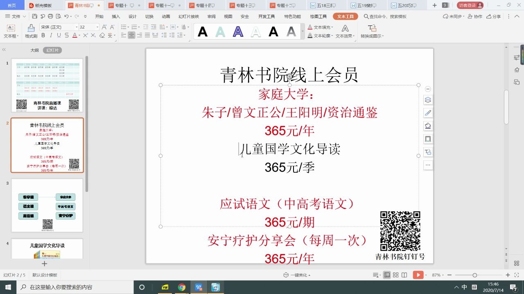Decrease paragraph indent level

(147, 27)
